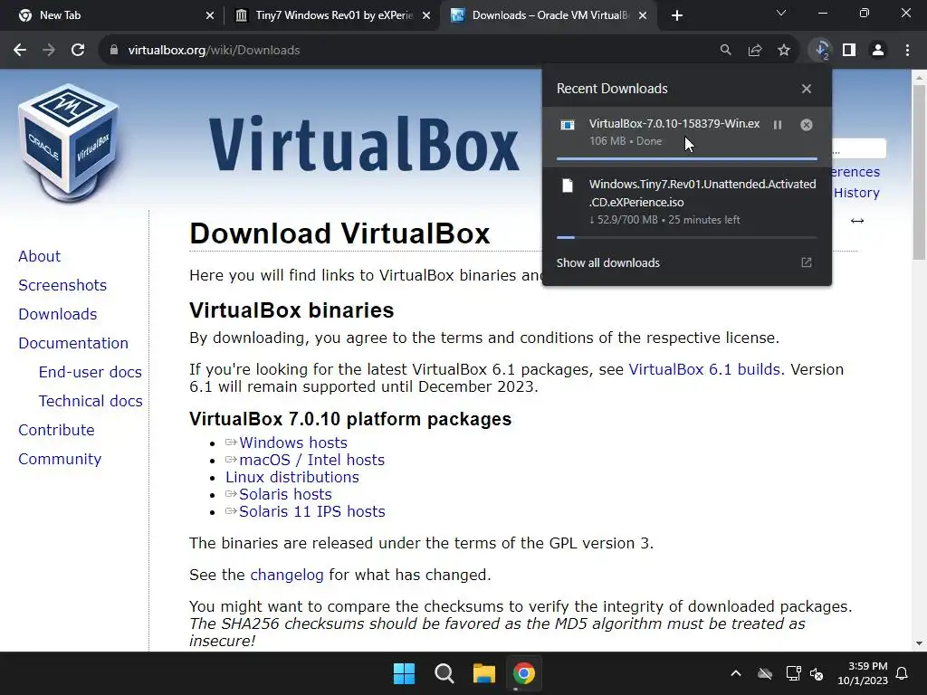
Task: Bookmark this page with the star
Action: click(x=784, y=51)
